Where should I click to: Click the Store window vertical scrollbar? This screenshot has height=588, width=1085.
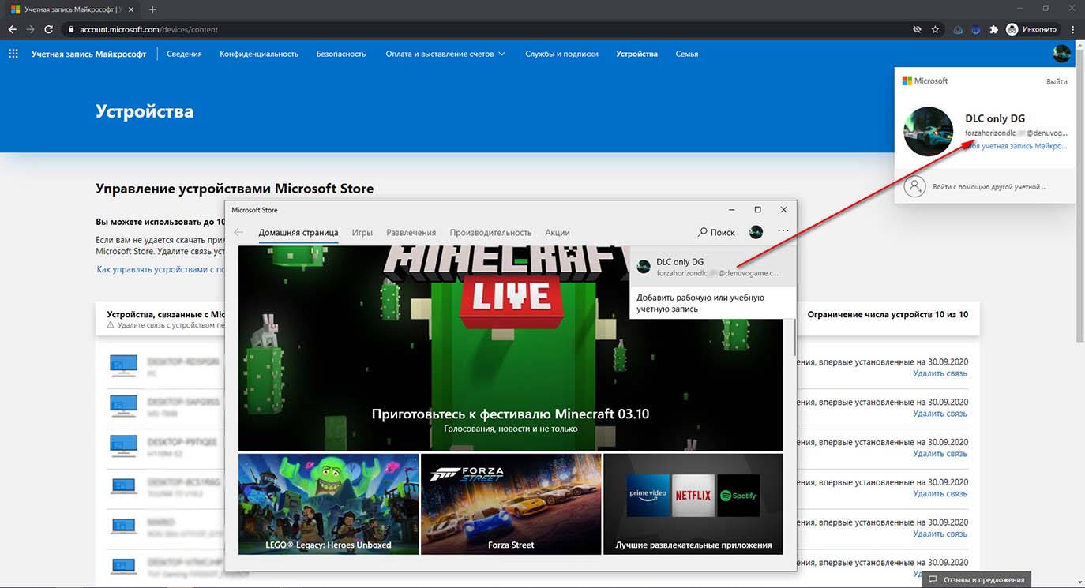[x=794, y=338]
